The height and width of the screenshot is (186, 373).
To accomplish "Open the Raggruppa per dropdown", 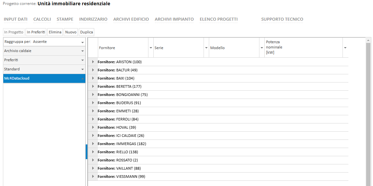I will 44,42.
